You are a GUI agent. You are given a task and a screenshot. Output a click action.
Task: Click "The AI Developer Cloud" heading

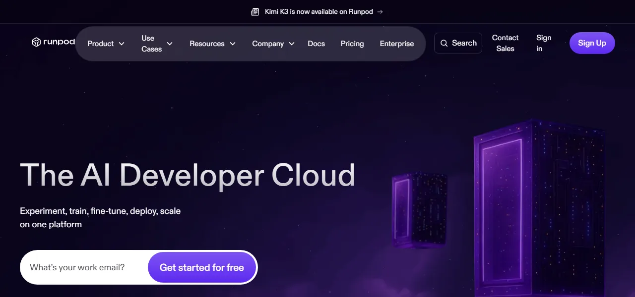tap(188, 175)
